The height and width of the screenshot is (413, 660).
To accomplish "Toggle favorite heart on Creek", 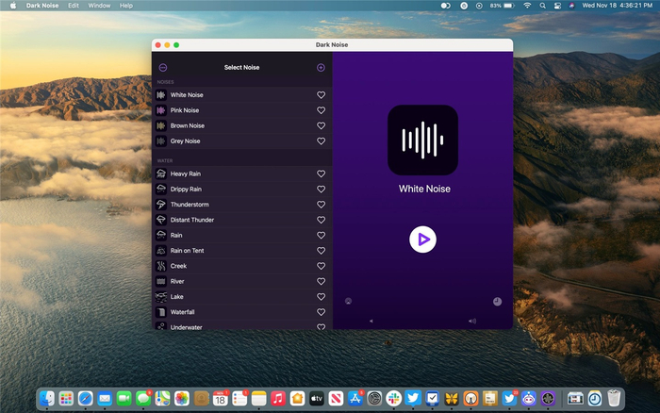I will pos(321,266).
